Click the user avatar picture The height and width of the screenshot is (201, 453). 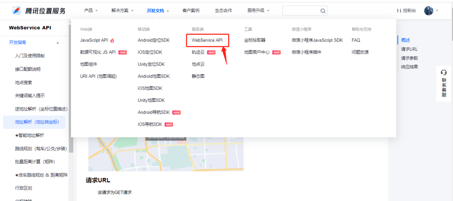tap(428, 10)
